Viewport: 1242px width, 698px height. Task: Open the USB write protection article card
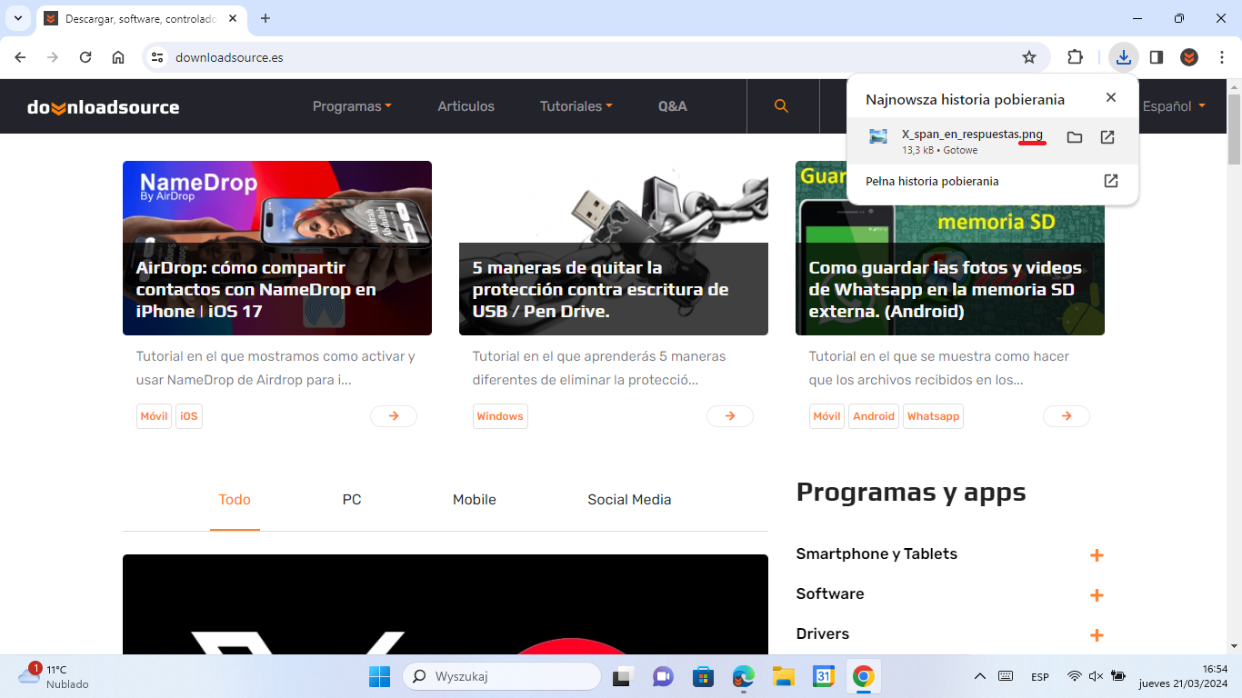[x=614, y=248]
